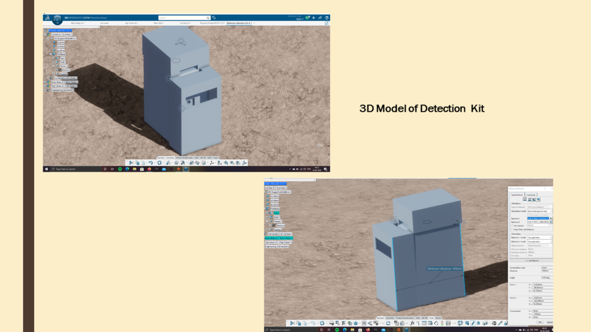Click the Update cycle icon in the top window toolbar
The height and width of the screenshot is (332, 591).
coord(159,163)
